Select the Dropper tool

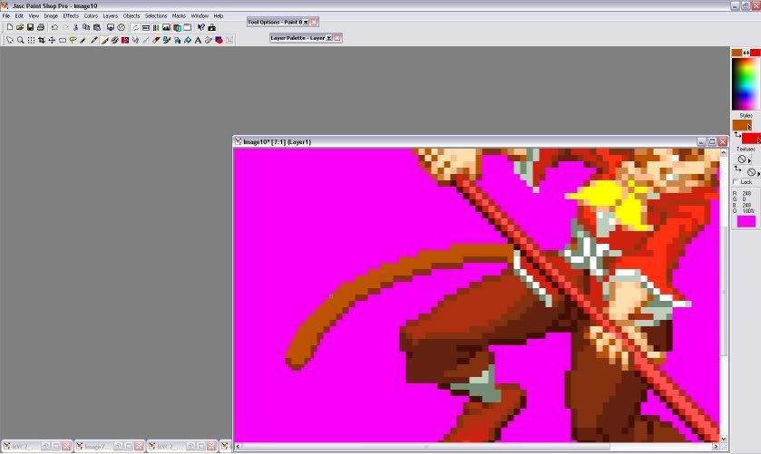[93, 40]
